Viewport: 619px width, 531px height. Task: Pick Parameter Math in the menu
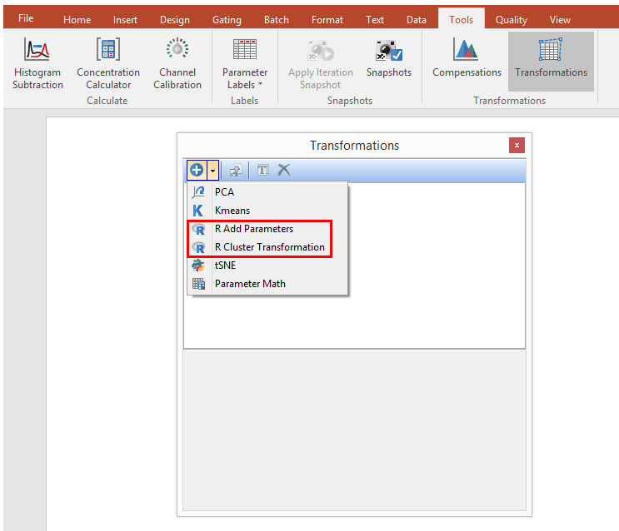[250, 284]
